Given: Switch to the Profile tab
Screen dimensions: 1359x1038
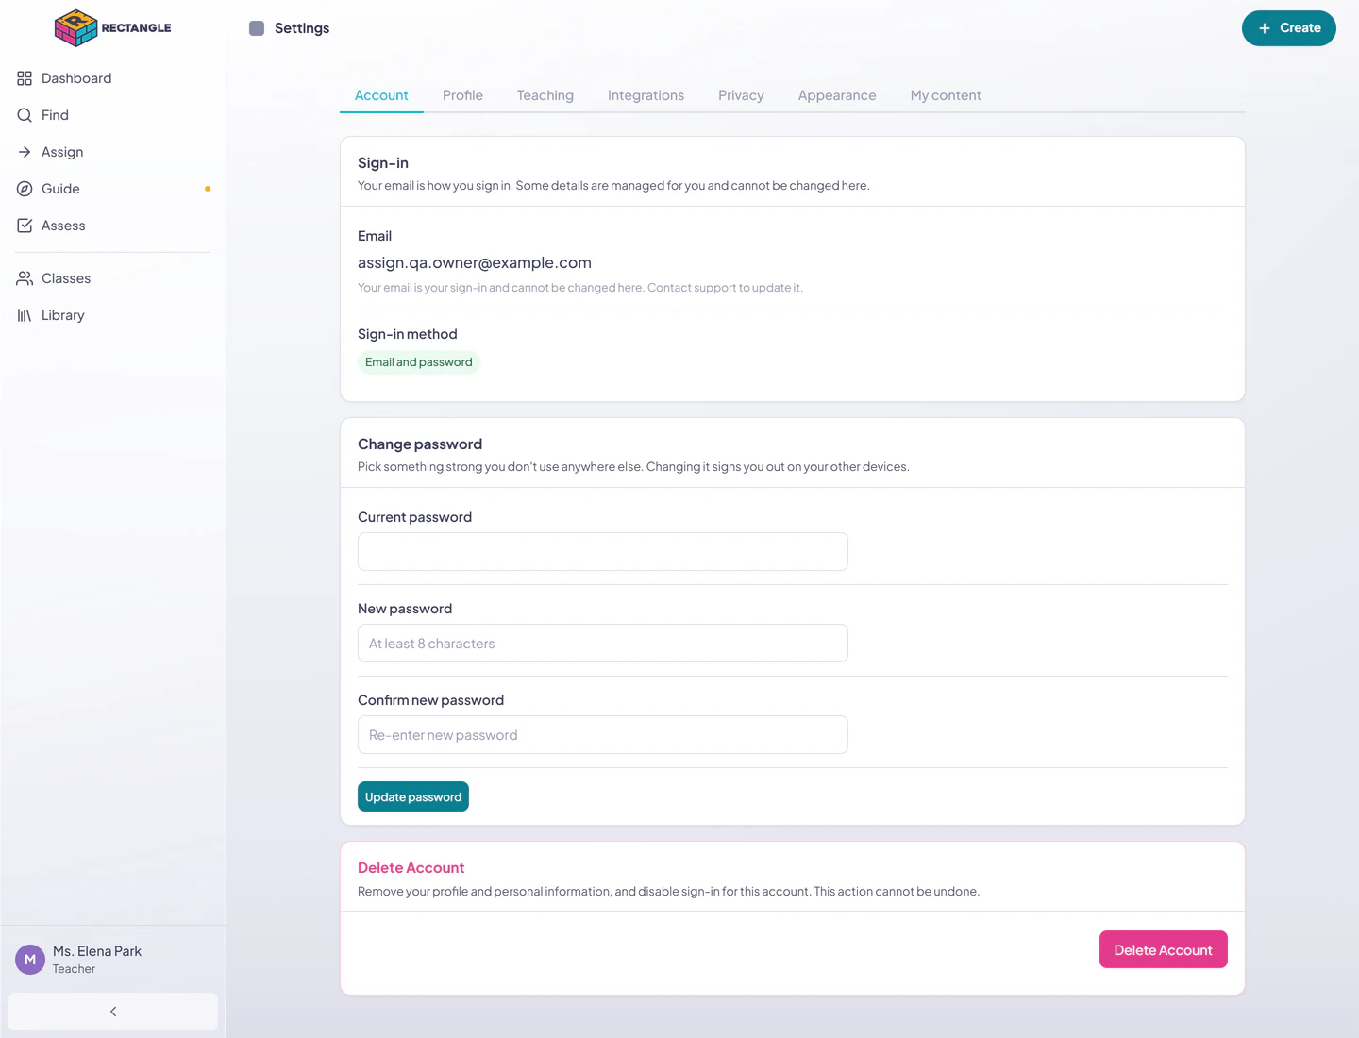Looking at the screenshot, I should coord(462,95).
